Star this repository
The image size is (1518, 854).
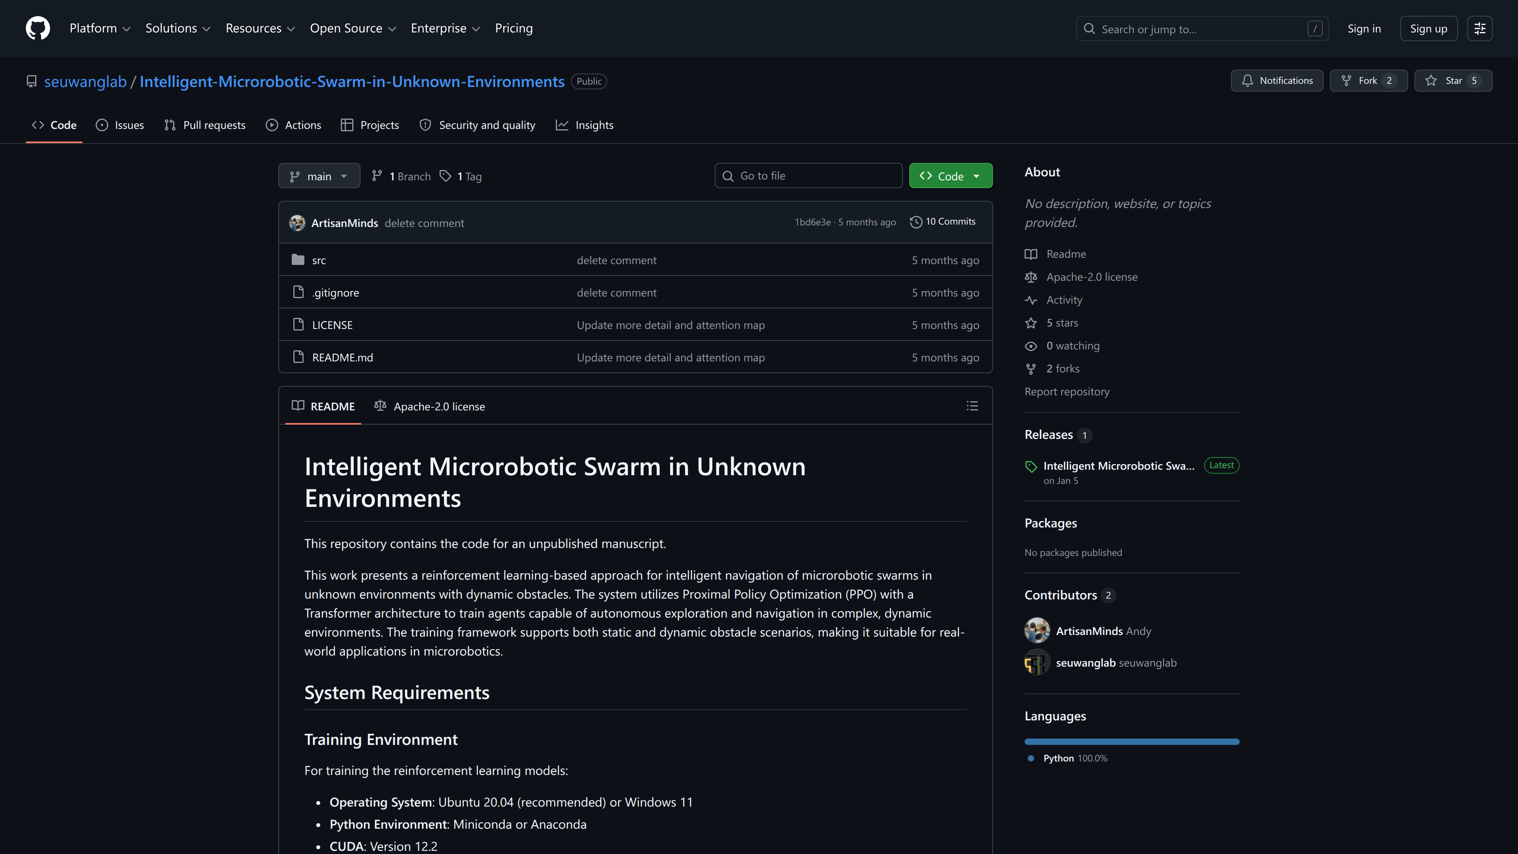pos(1453,81)
